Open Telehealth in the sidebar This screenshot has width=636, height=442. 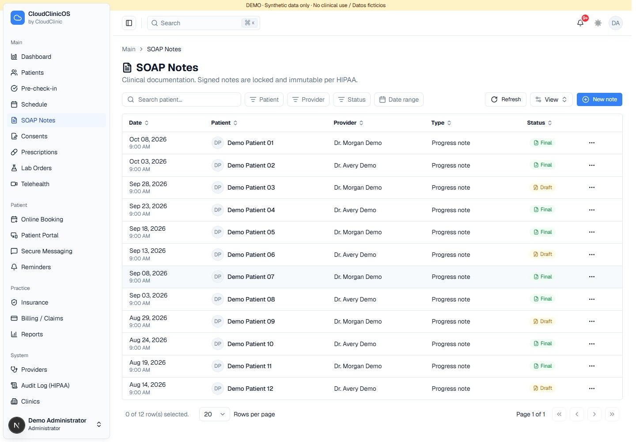point(57,184)
